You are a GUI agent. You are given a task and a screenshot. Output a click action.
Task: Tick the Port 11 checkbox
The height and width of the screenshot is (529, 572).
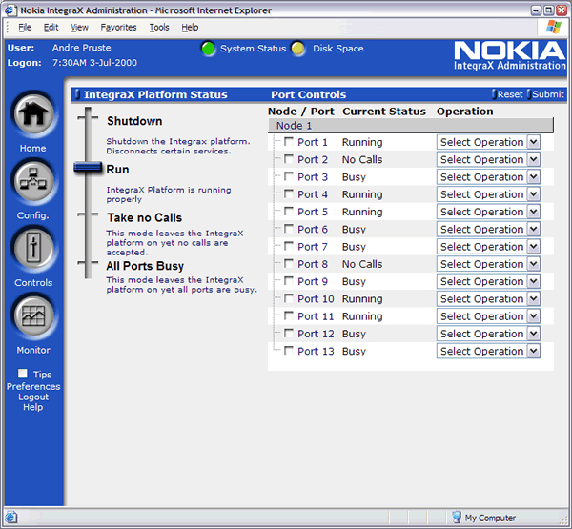click(x=289, y=315)
